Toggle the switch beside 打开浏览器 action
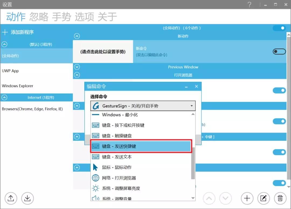 (279, 90)
